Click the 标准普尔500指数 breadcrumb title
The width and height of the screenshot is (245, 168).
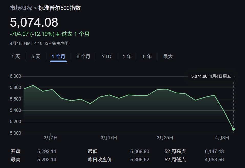click(x=60, y=8)
